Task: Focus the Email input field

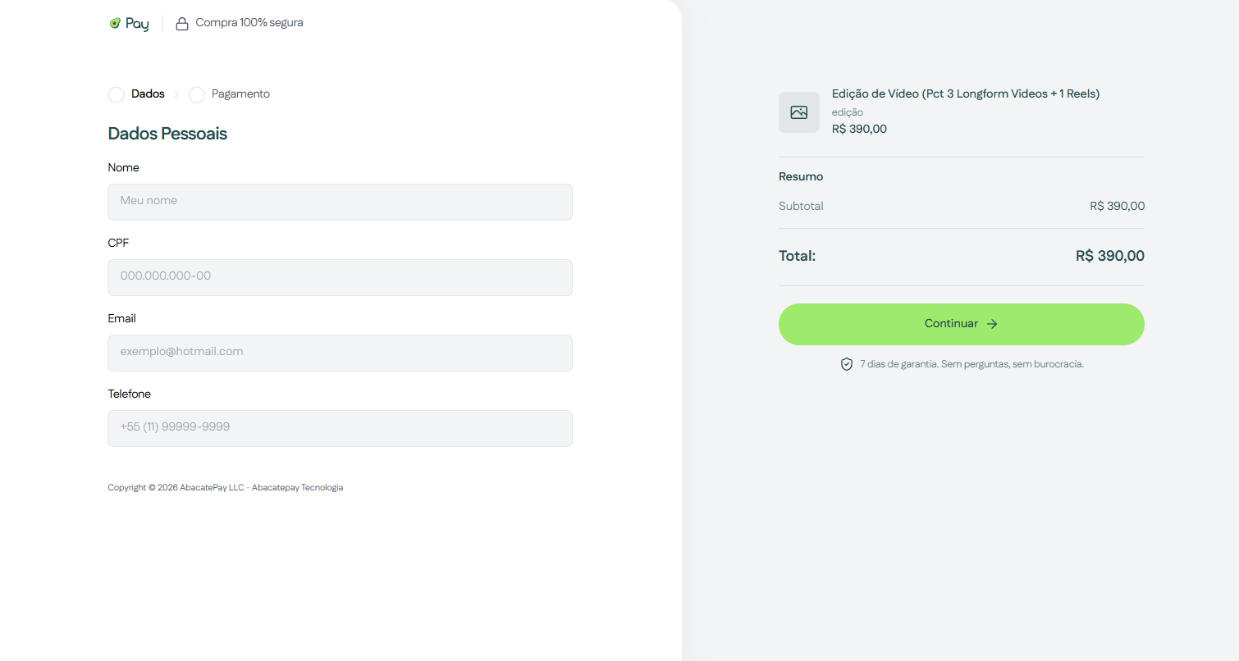Action: pos(340,353)
